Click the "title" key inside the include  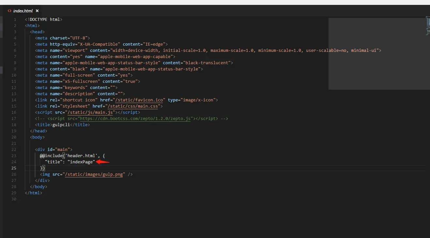[x=54, y=162]
